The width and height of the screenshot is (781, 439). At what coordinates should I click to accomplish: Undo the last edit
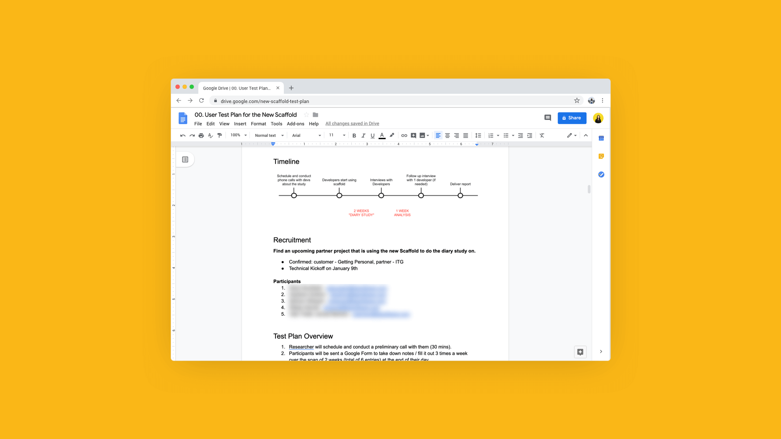182,136
